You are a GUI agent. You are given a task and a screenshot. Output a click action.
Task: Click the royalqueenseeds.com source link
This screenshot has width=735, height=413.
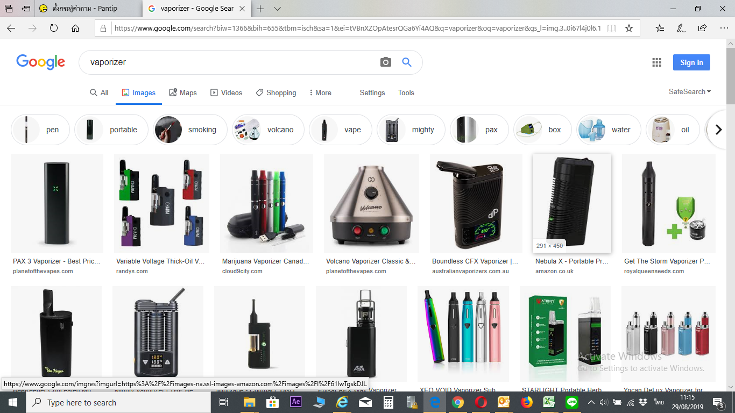[654, 271]
